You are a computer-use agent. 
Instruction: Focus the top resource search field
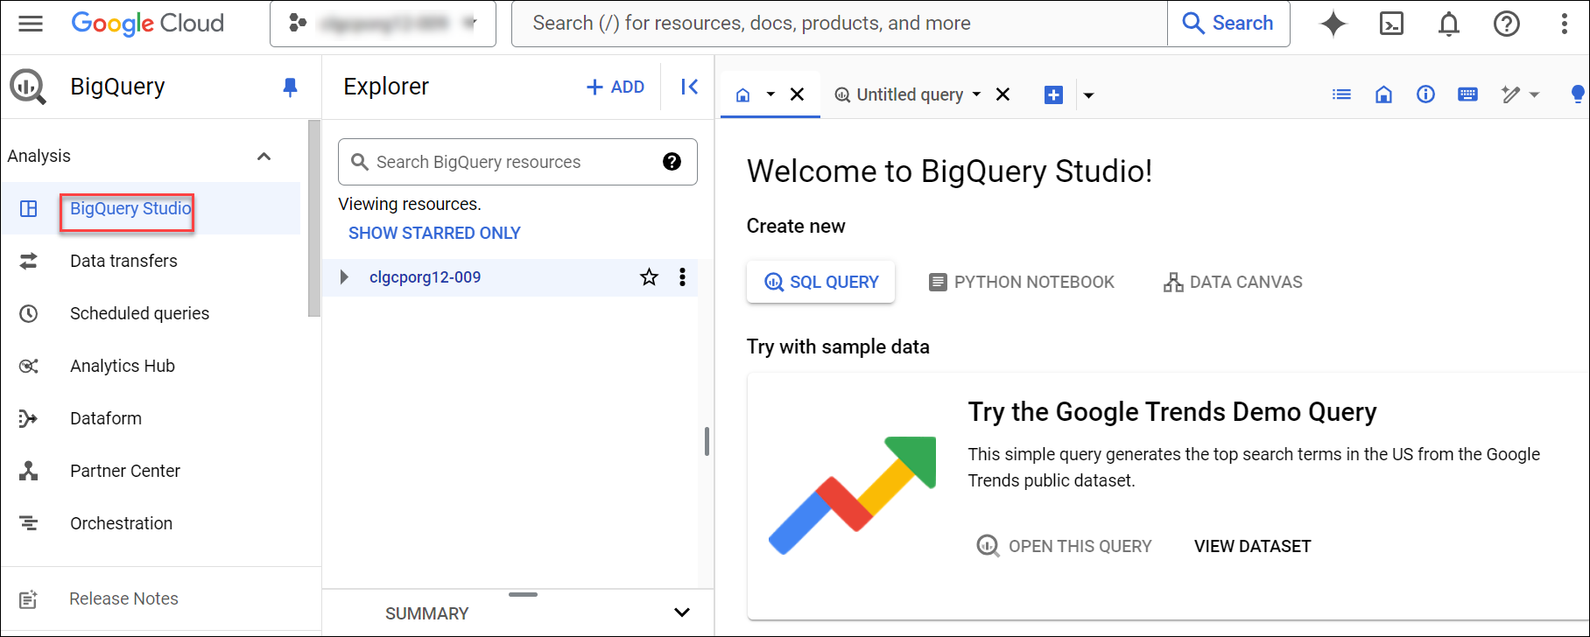[840, 24]
